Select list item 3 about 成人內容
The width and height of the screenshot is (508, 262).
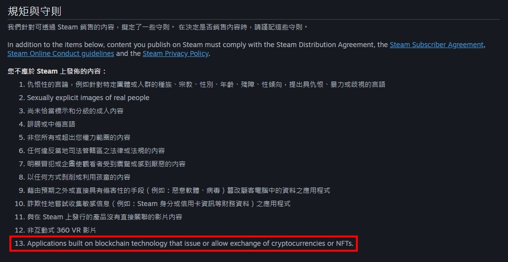pos(75,111)
